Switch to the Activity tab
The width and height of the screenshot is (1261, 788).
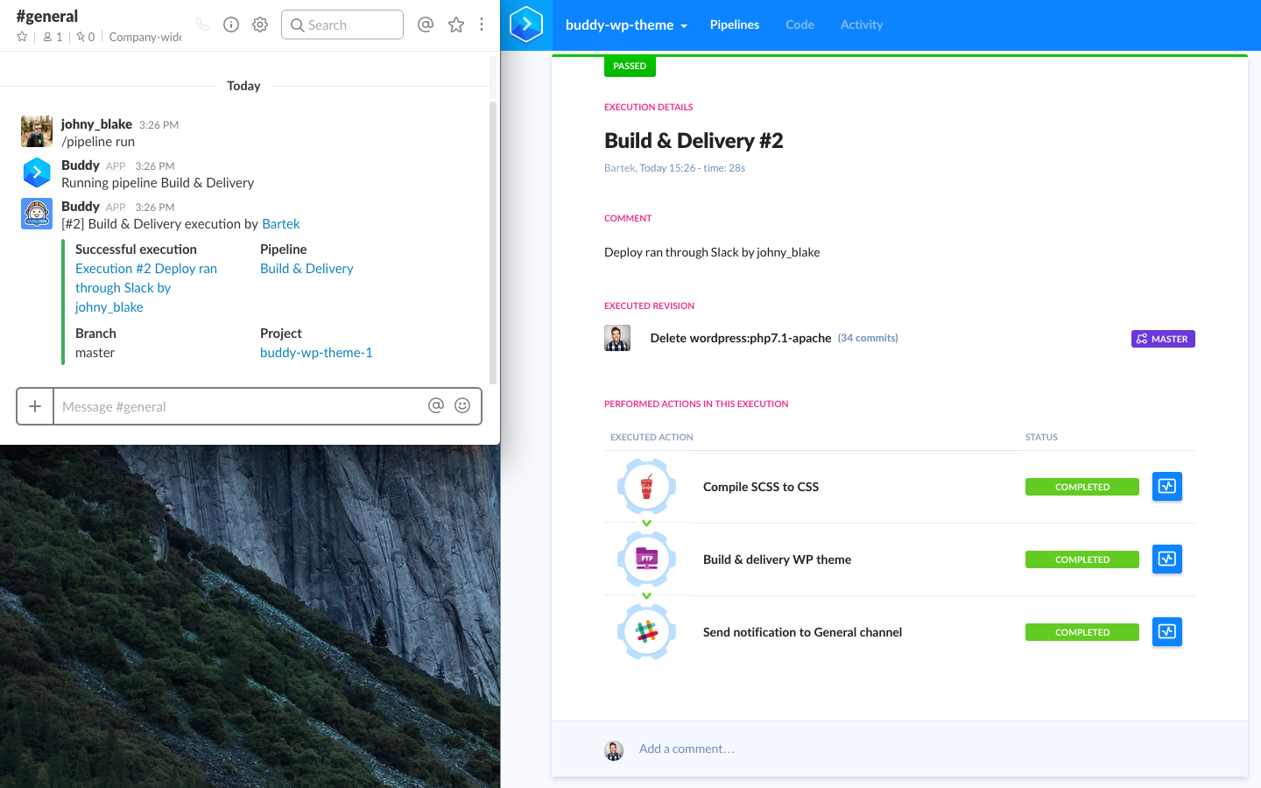[862, 25]
